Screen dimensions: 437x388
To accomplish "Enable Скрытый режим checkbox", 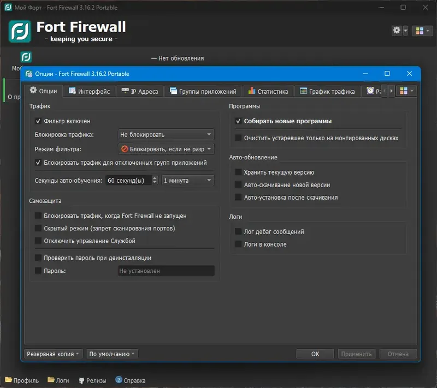I will (38, 228).
